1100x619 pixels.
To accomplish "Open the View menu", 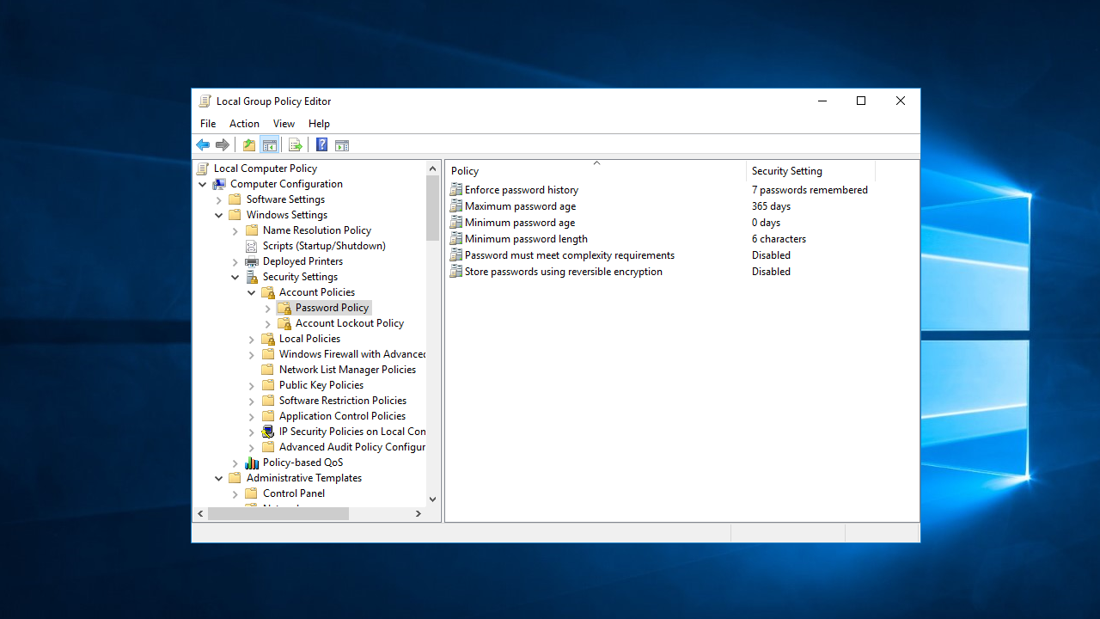I will coord(284,124).
